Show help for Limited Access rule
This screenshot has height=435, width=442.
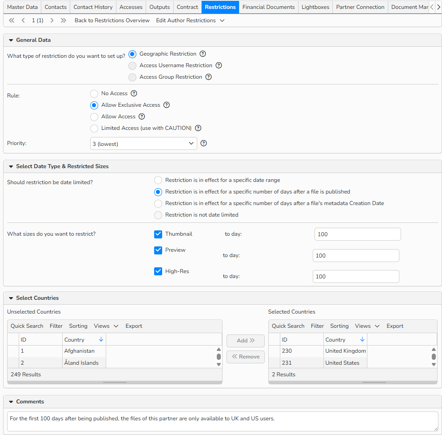[x=199, y=128]
